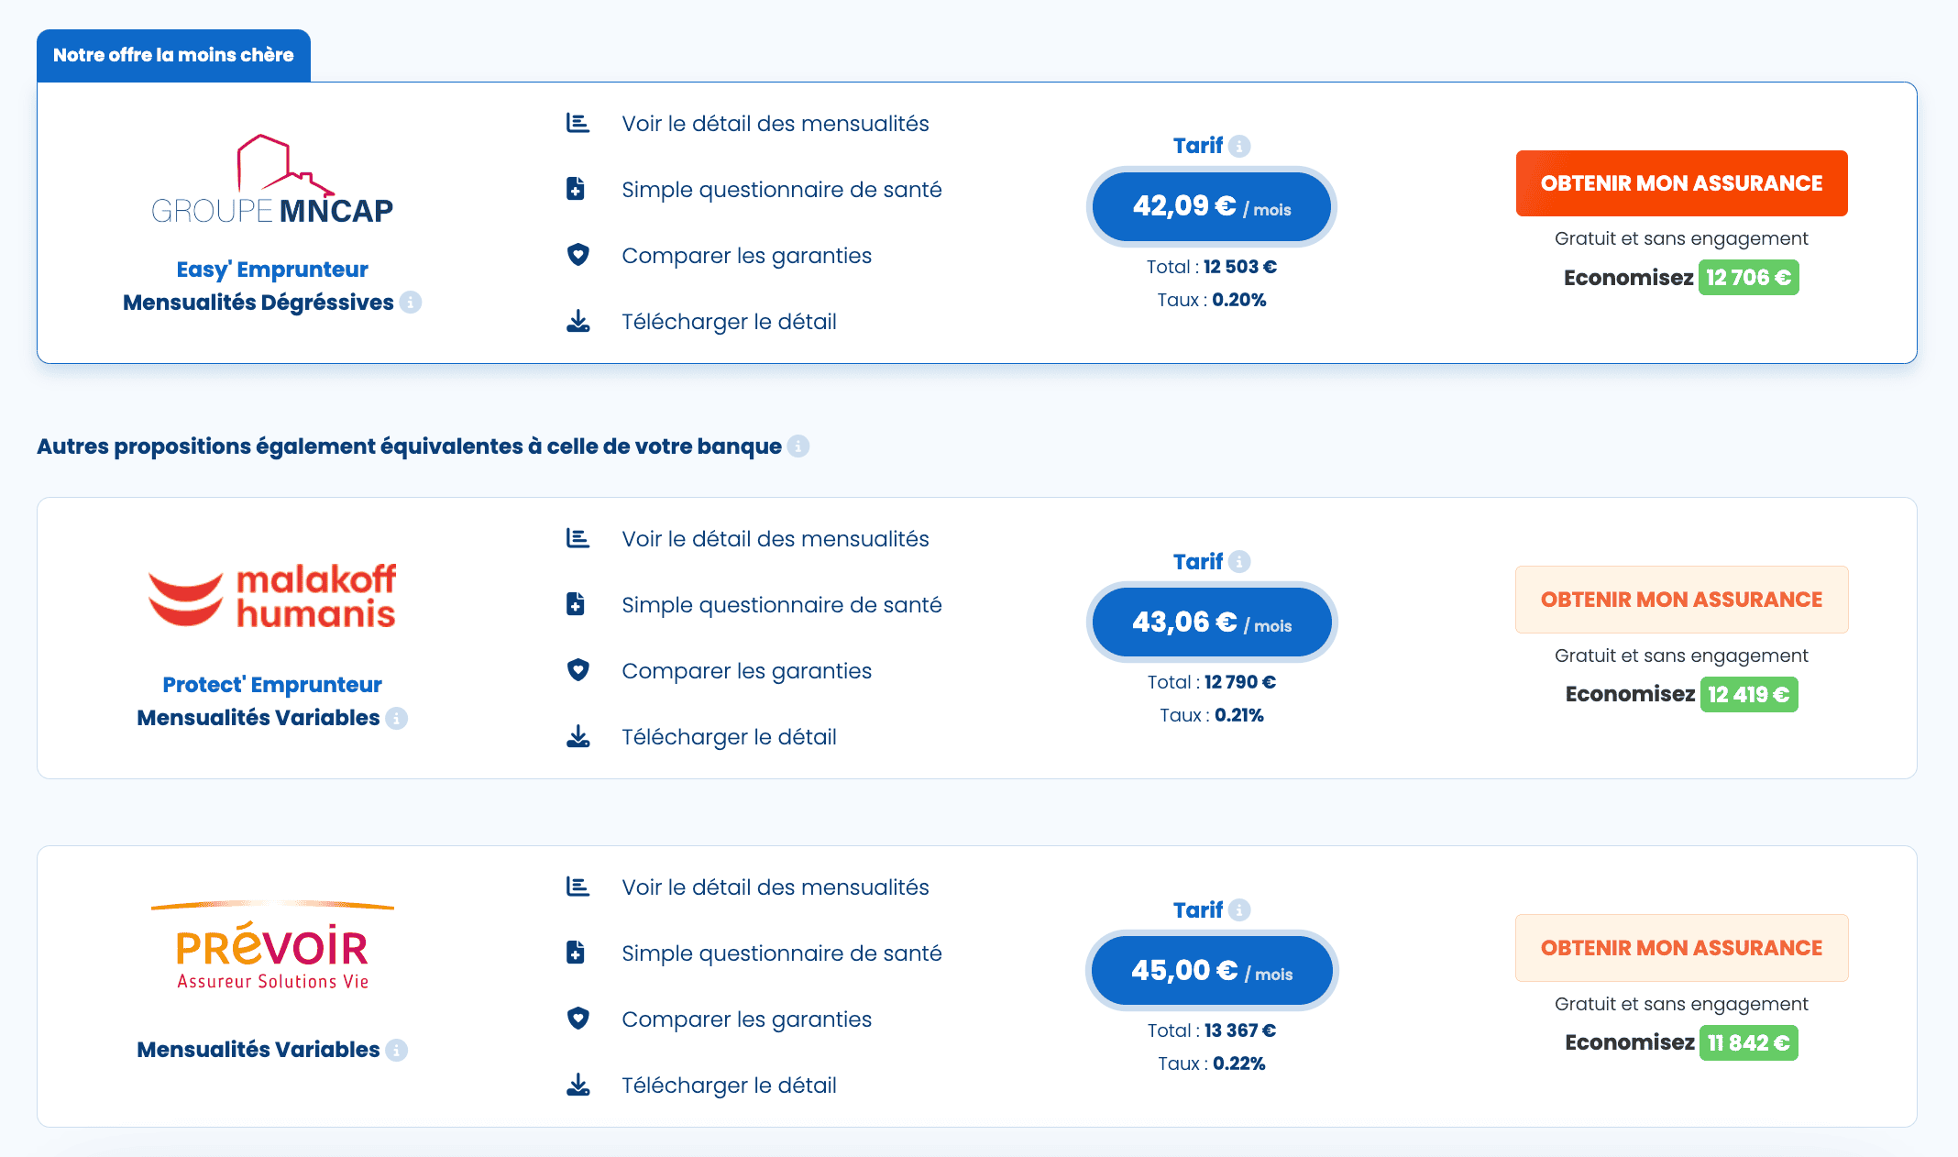This screenshot has width=1958, height=1157.
Task: Select the Notre offre la moins chère tab
Action: (173, 55)
